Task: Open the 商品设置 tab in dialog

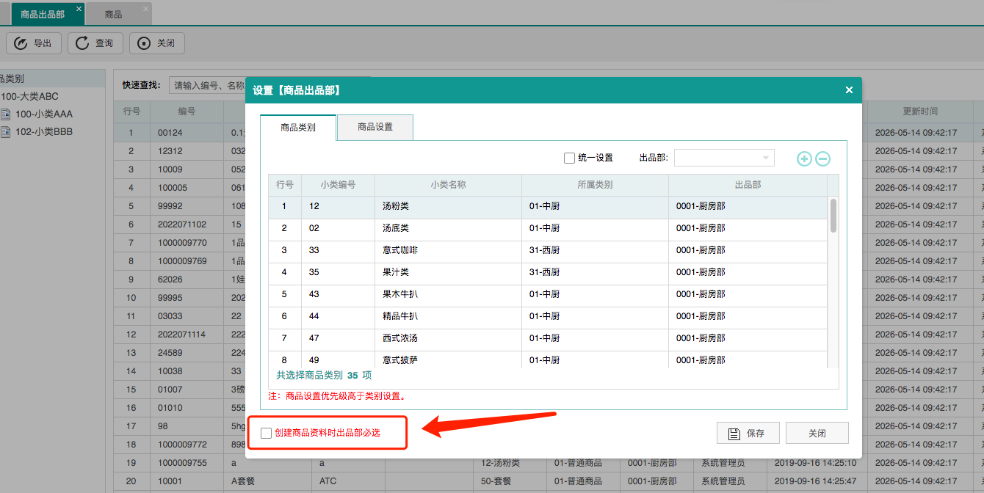Action: [x=375, y=127]
